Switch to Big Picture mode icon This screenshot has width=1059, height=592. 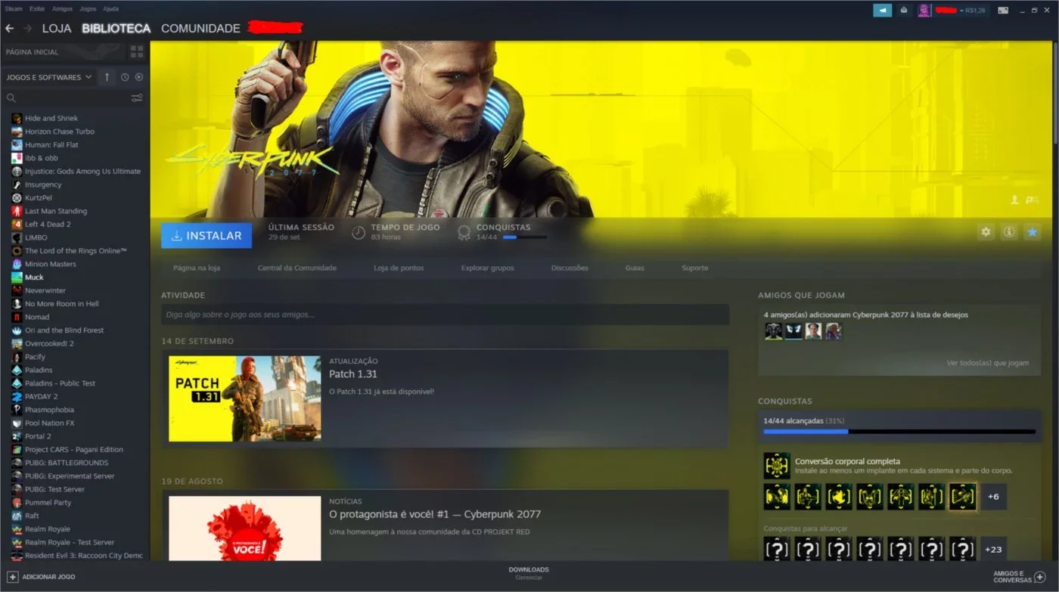tap(1003, 11)
